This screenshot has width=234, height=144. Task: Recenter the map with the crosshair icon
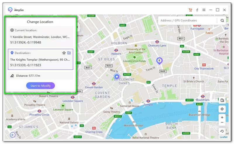(222, 109)
